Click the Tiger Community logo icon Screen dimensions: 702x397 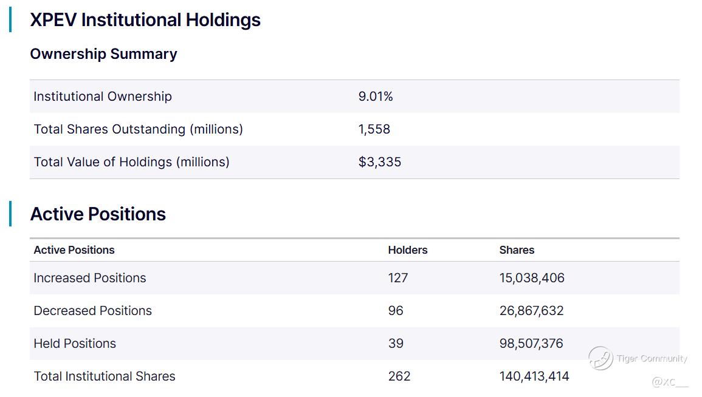click(x=600, y=358)
